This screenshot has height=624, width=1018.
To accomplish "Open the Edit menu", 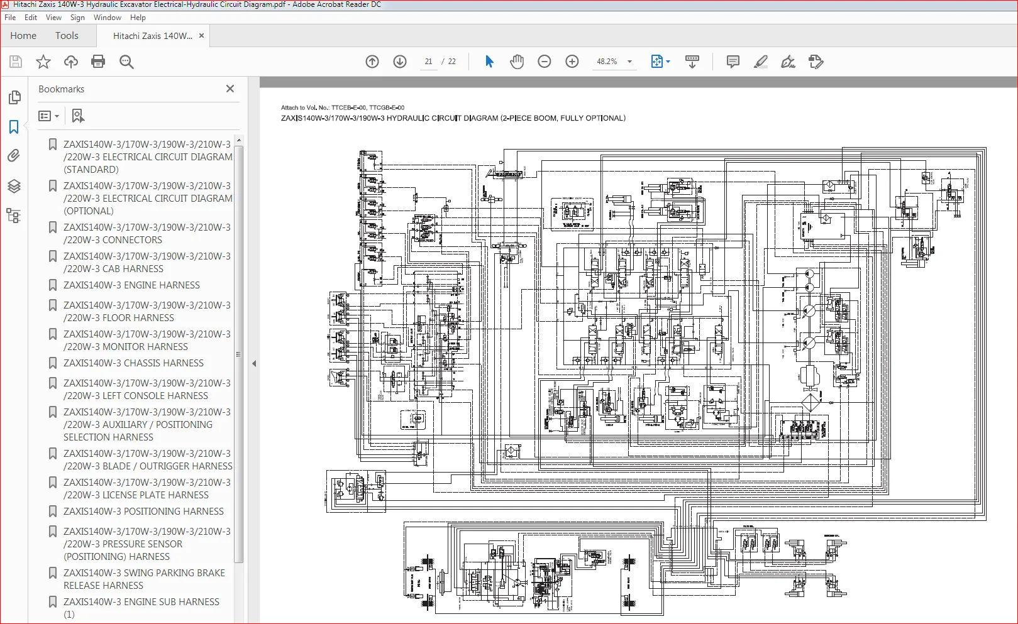I will pyautogui.click(x=31, y=18).
